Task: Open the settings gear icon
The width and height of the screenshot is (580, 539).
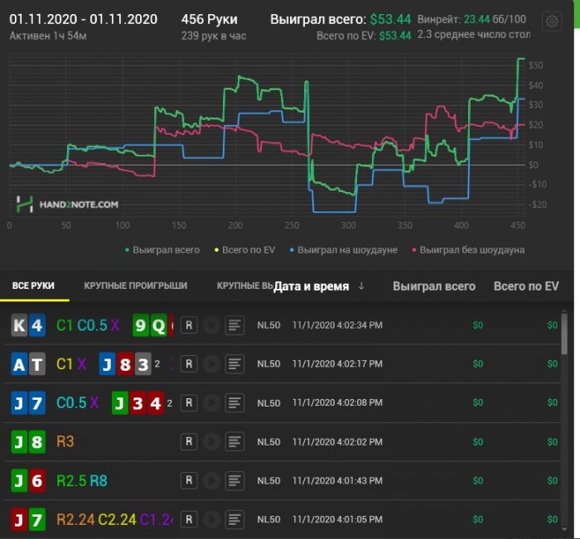Action: point(552,21)
